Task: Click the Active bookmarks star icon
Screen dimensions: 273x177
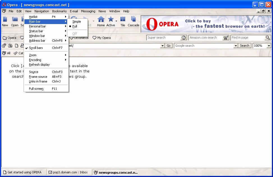Action: [111, 19]
